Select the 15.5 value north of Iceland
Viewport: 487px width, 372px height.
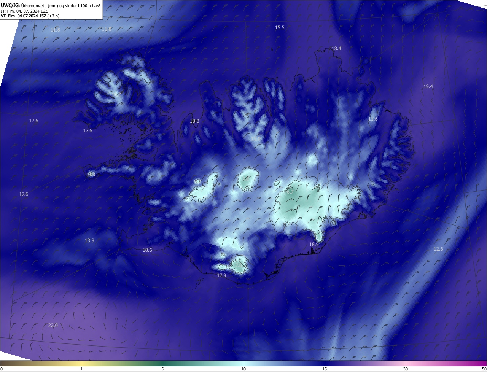280,28
